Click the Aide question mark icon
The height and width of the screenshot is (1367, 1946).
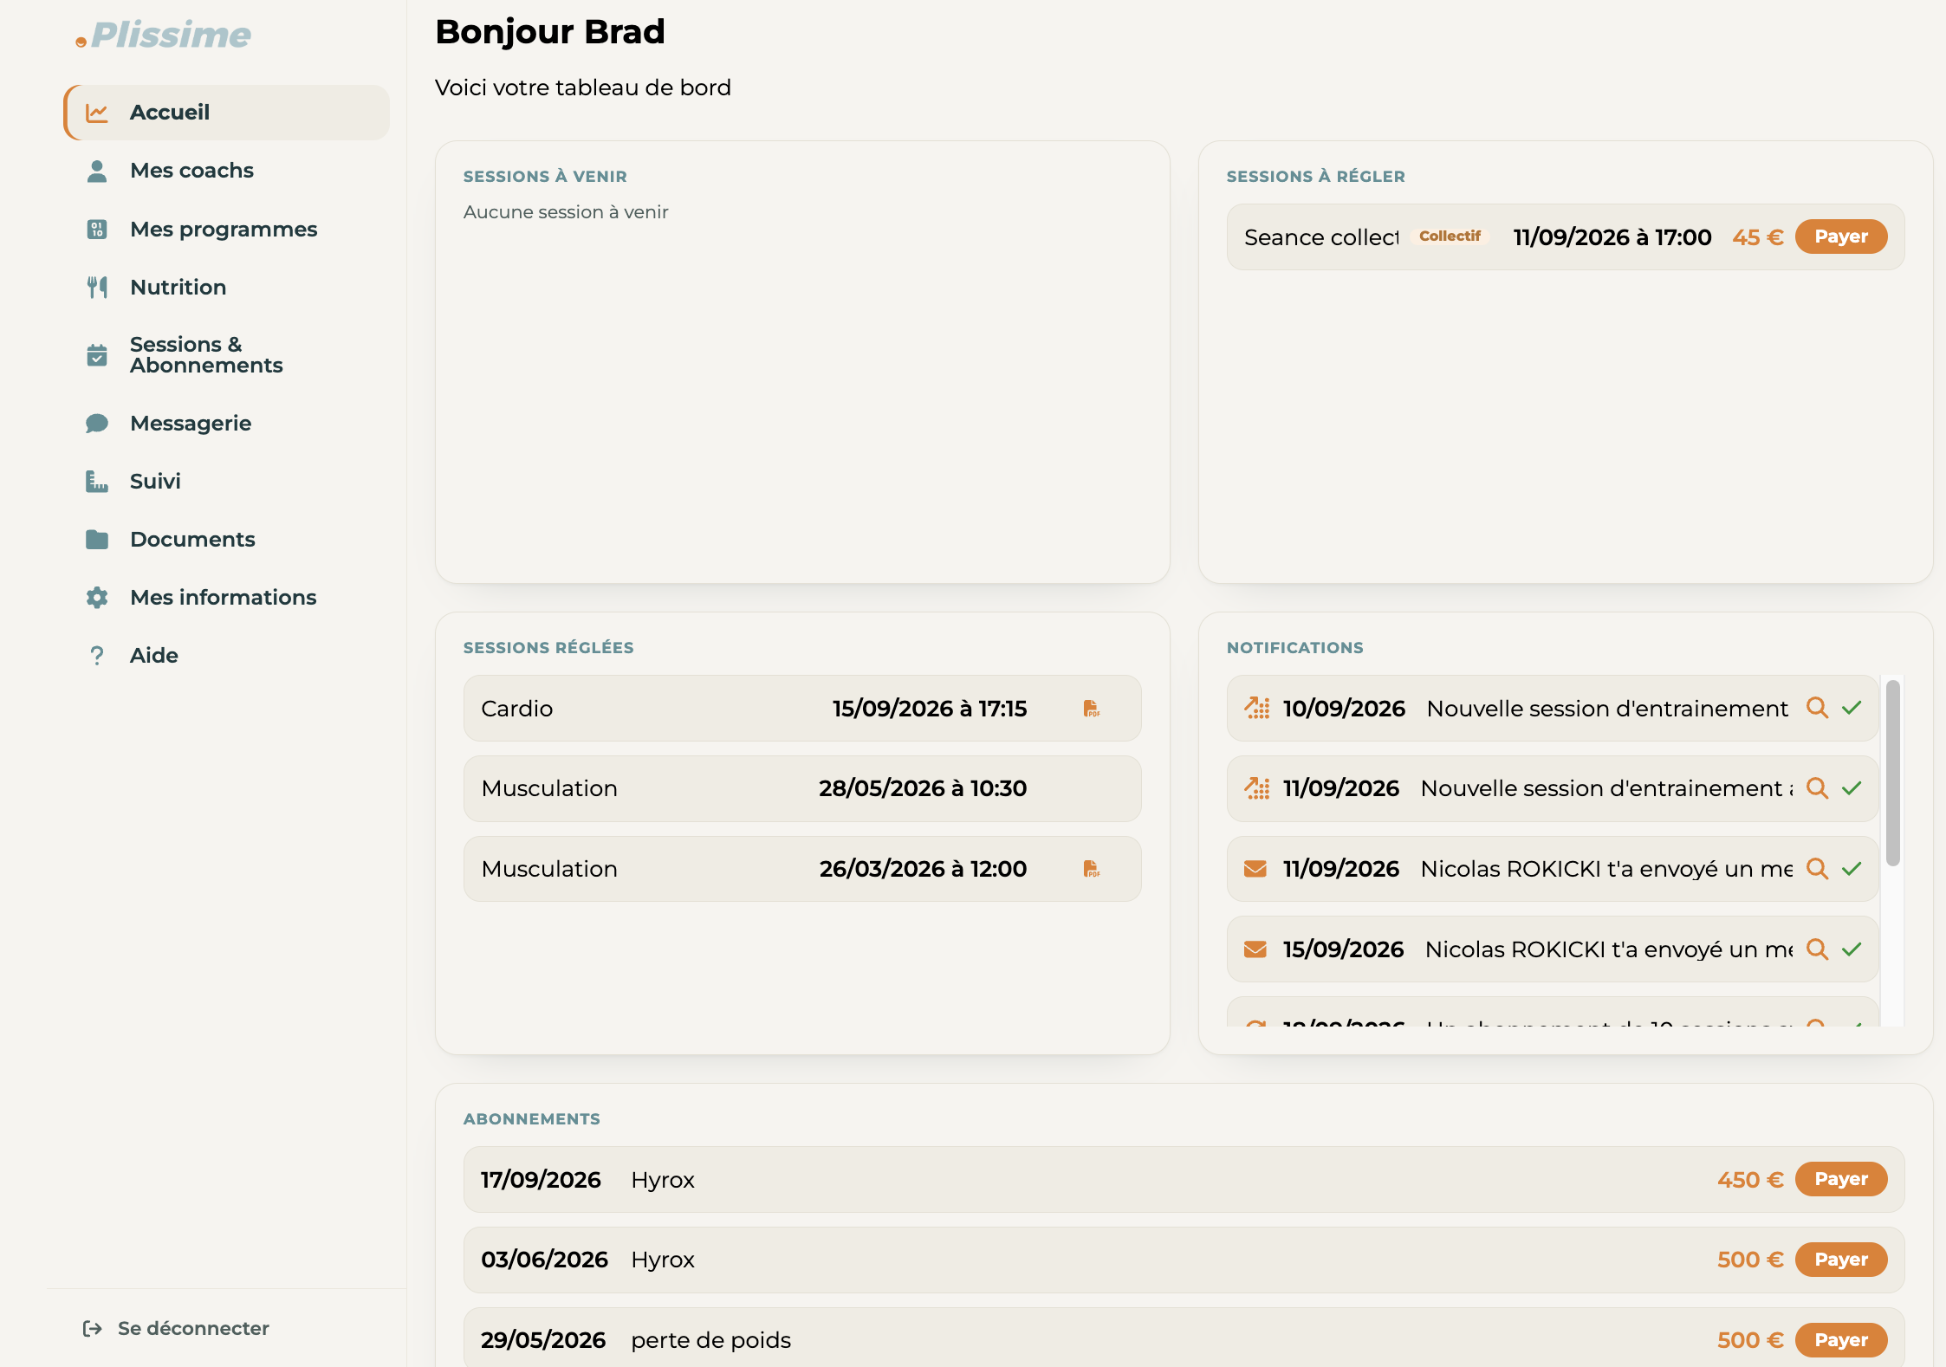97,656
